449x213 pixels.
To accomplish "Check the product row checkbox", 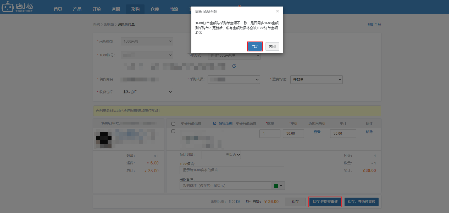I will (x=173, y=131).
